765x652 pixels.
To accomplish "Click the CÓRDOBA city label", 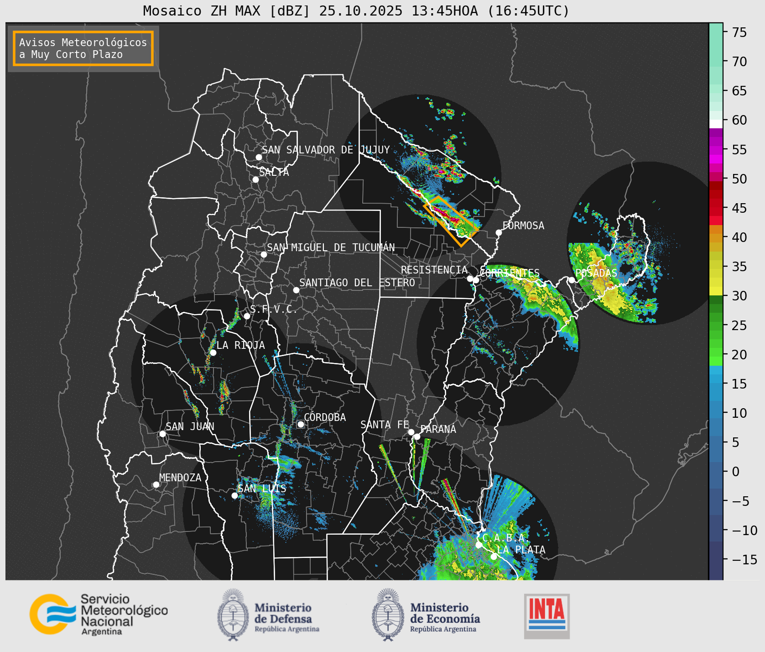I will click(325, 417).
